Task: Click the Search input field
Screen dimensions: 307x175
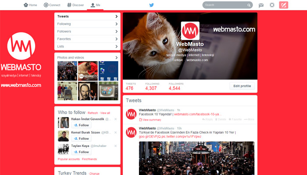Action: pos(228,5)
